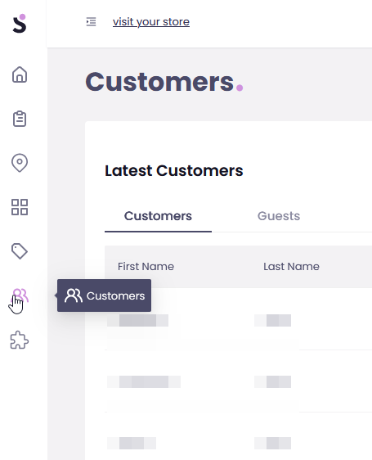Open the visit your store link

point(151,22)
